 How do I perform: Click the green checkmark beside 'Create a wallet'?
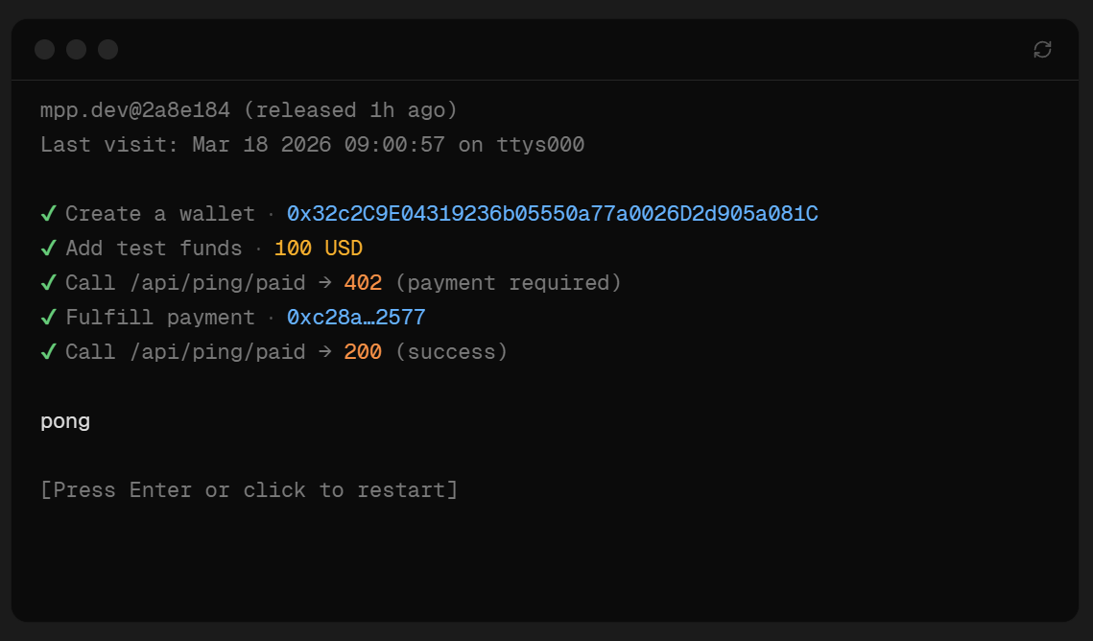point(49,213)
